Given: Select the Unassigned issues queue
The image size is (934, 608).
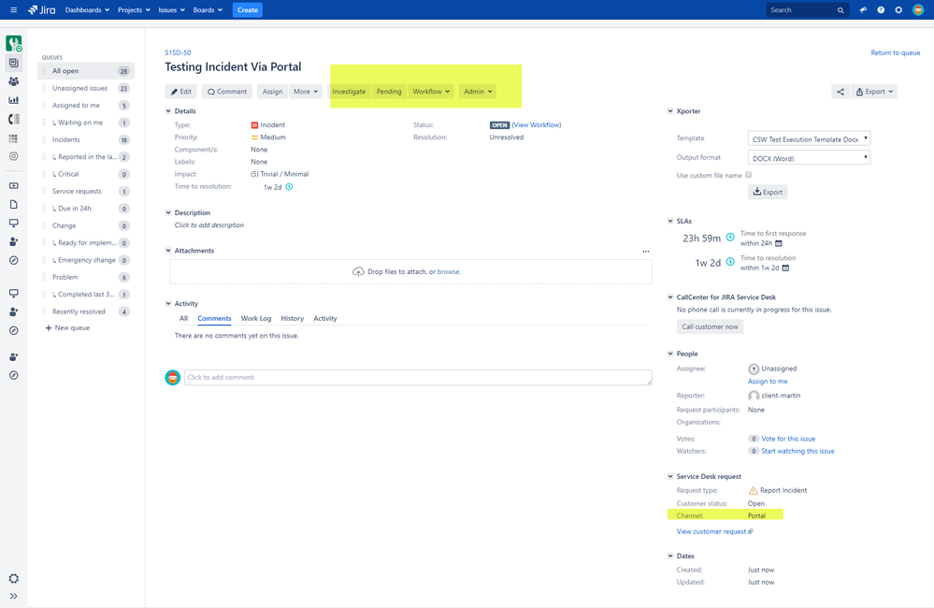Looking at the screenshot, I should tap(86, 88).
